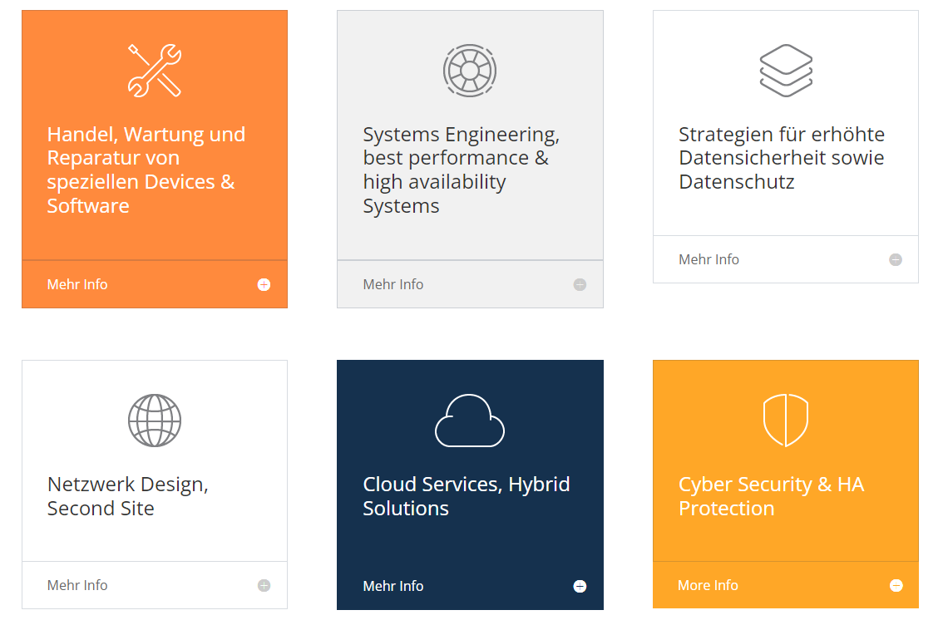Viewport: 943px width, 620px height.
Task: Click Mehr Info under Strategien für Datensicherheit
Action: click(708, 259)
